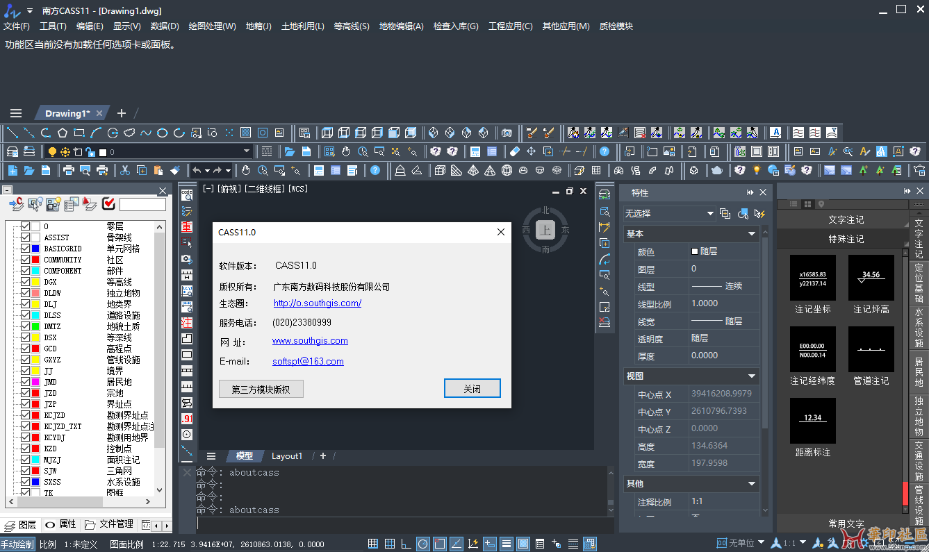The image size is (929, 552).
Task: Click the red checkmark icon in layer panel
Action: [108, 203]
